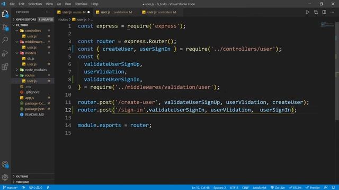The height and width of the screenshot is (190, 339).
Task: Click the master branch indicator in status bar
Action: (10, 188)
